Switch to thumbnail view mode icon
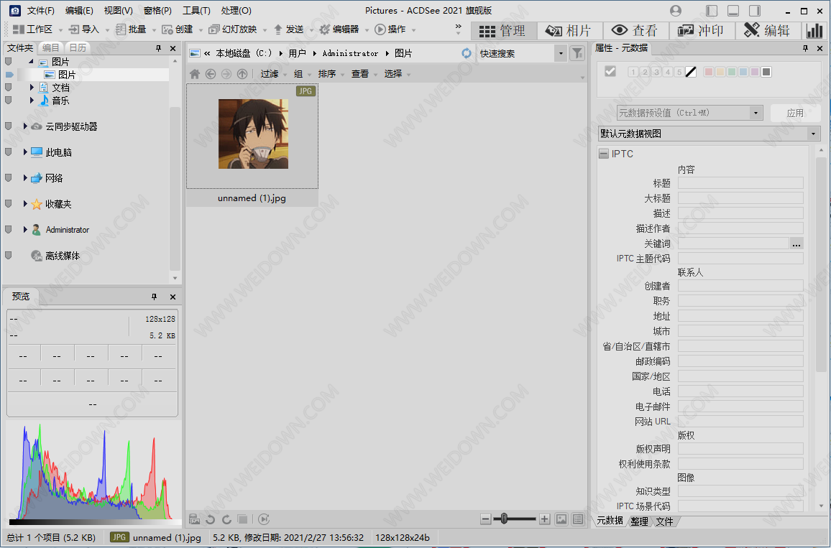This screenshot has width=831, height=548. [561, 519]
